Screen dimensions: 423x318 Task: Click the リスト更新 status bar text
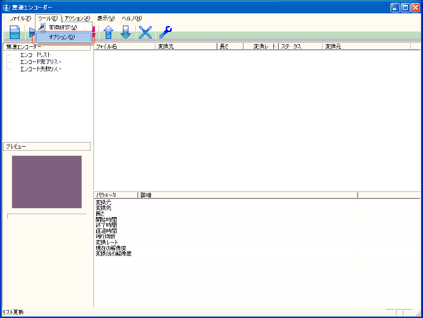[x=13, y=312]
